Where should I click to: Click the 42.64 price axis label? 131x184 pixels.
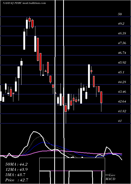[122, 101]
